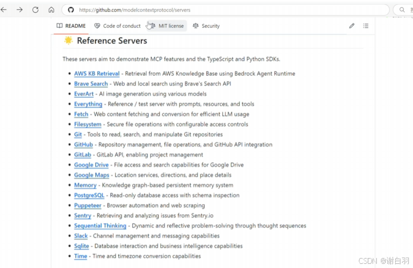The width and height of the screenshot is (413, 268).
Task: Click the GitHub logo in the address bar
Action: click(70, 10)
